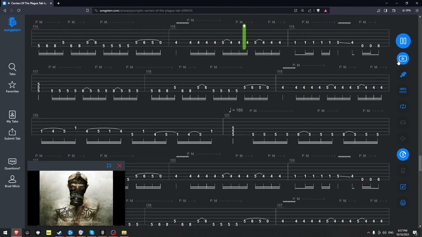Open the site in app icon
Image resolution: width=422 pixels, height=237 pixels.
point(296,11)
